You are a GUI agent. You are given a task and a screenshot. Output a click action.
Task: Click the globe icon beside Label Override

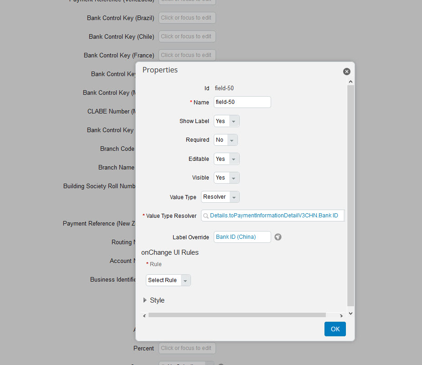(278, 237)
